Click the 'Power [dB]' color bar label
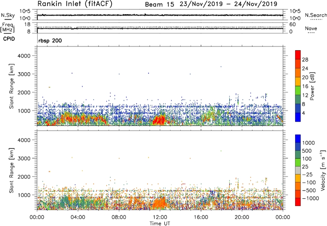This screenshot has height=226, width=327. pos(312,86)
